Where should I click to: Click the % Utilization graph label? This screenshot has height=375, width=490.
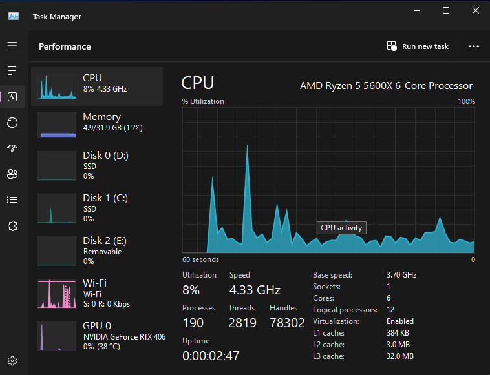(x=203, y=101)
